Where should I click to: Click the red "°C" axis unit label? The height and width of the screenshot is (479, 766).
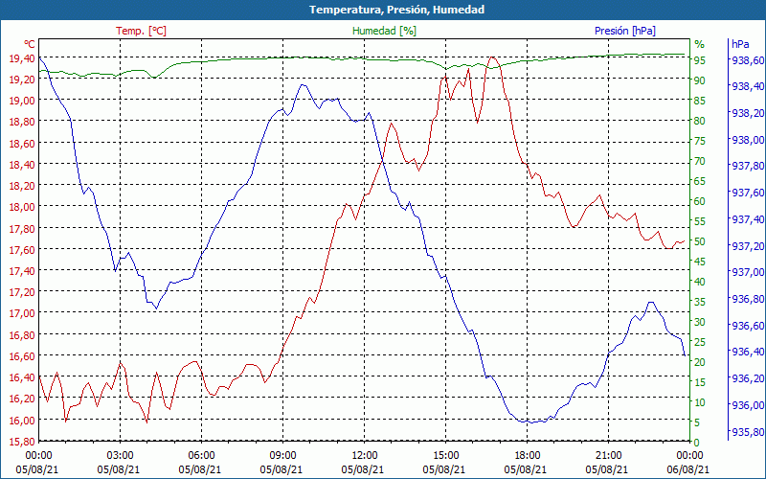click(30, 44)
